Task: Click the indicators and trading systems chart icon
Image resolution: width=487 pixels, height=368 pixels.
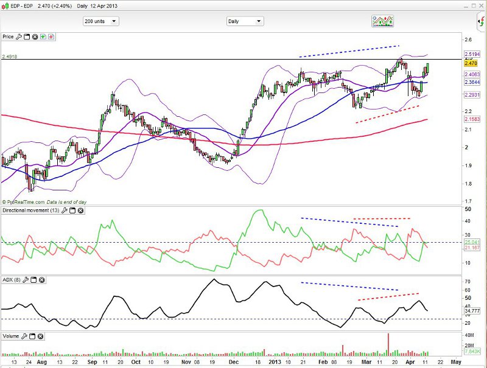Action: [382, 21]
